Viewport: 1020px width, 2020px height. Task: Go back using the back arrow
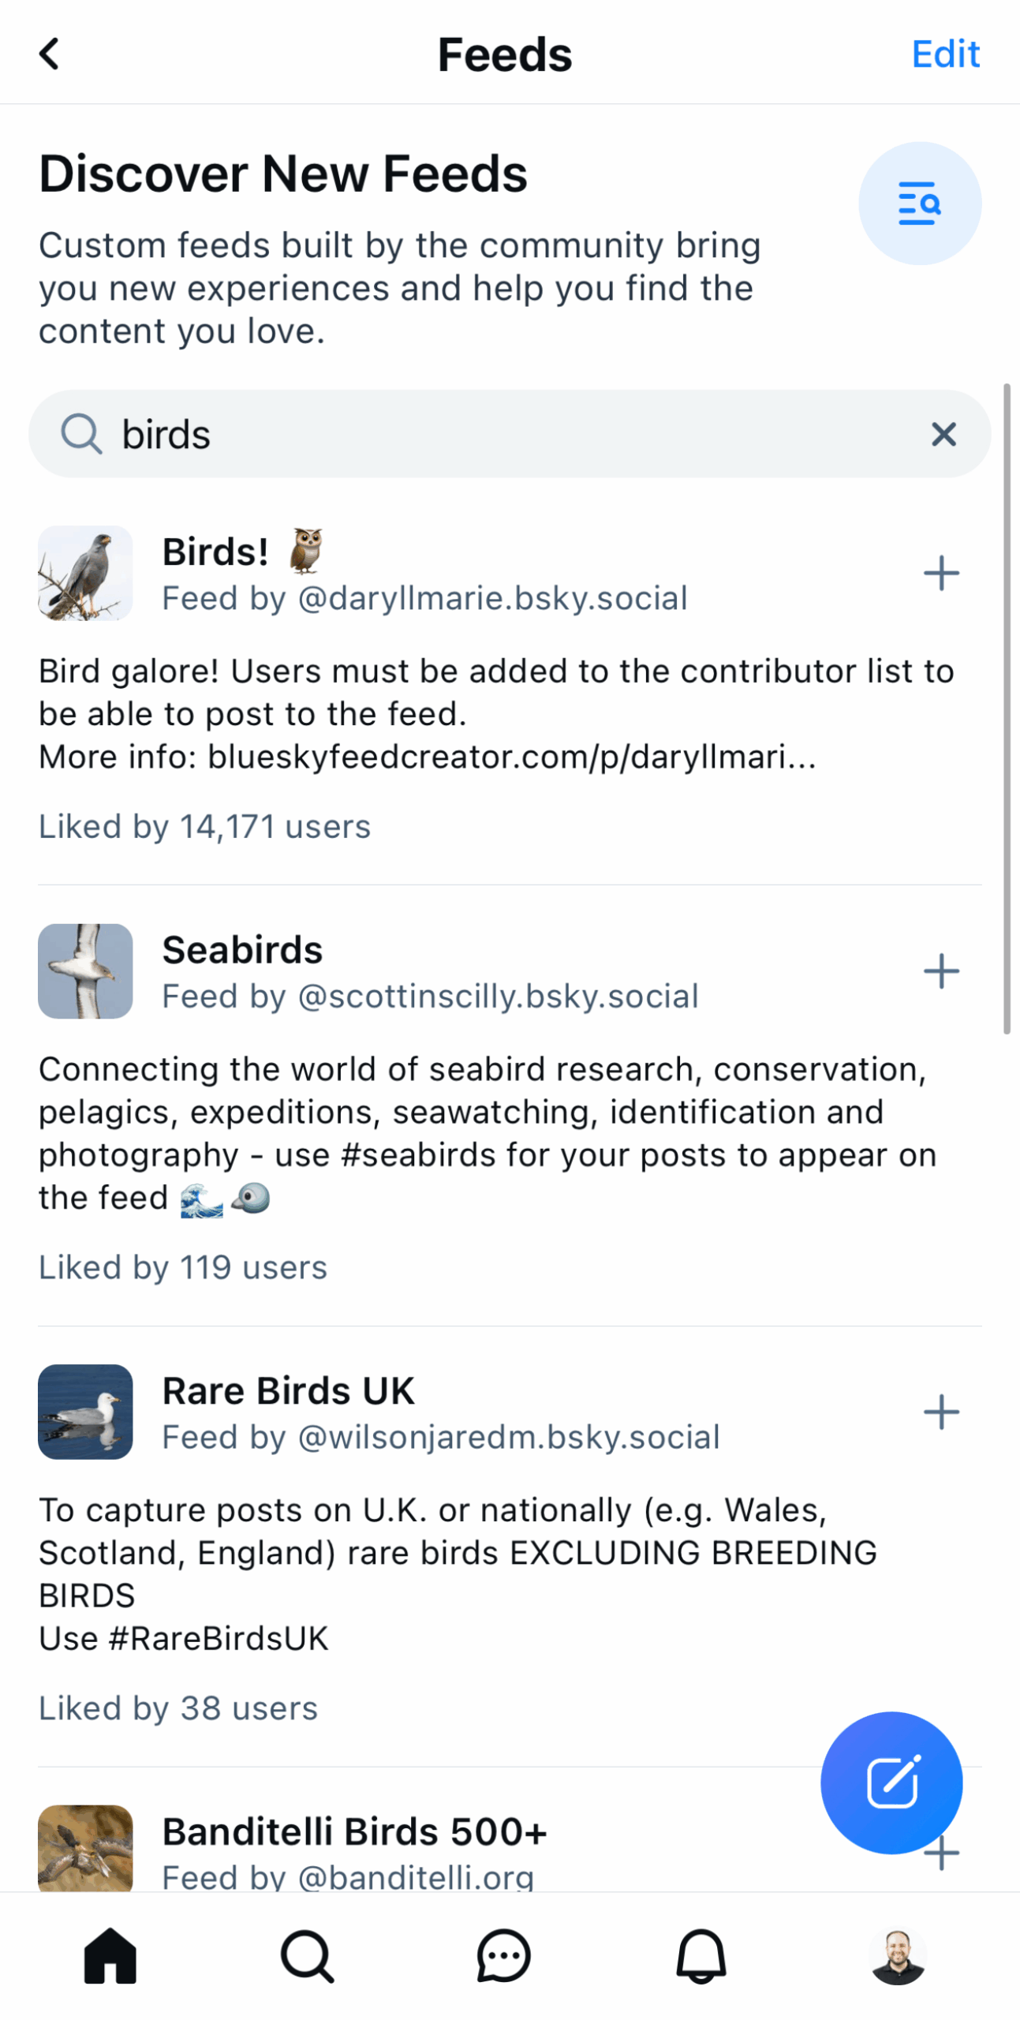click(49, 53)
